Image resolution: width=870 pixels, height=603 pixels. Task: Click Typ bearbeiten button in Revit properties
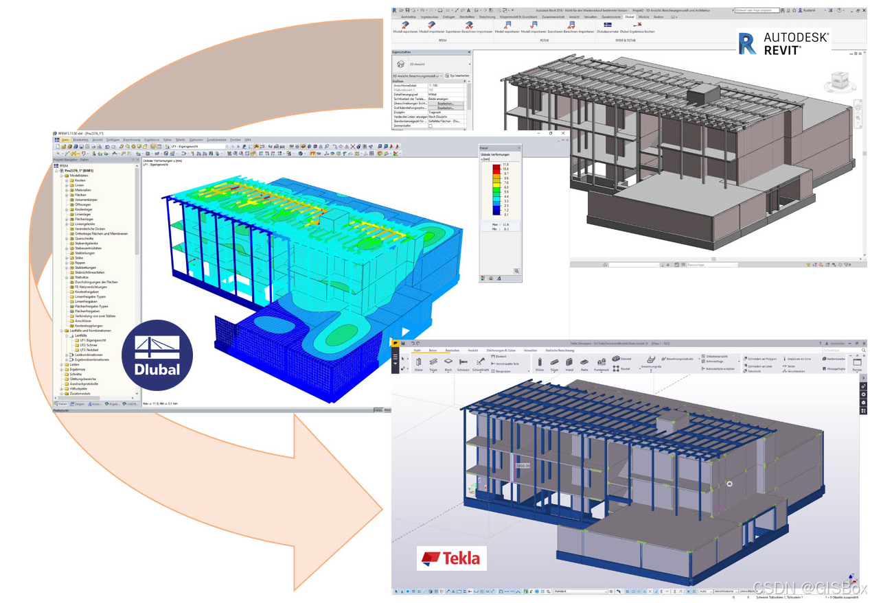point(457,75)
